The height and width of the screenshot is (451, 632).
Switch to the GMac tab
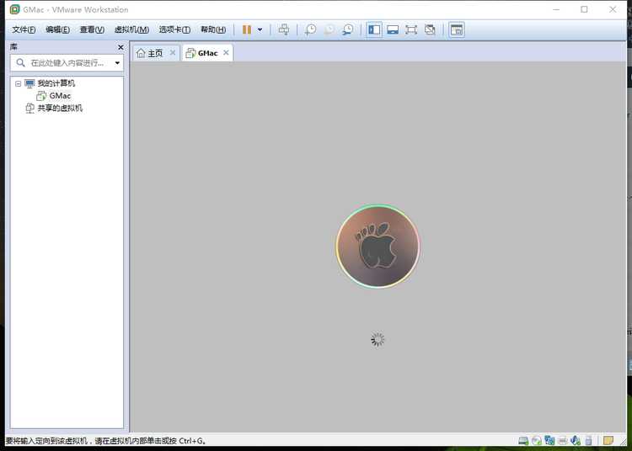pos(207,53)
